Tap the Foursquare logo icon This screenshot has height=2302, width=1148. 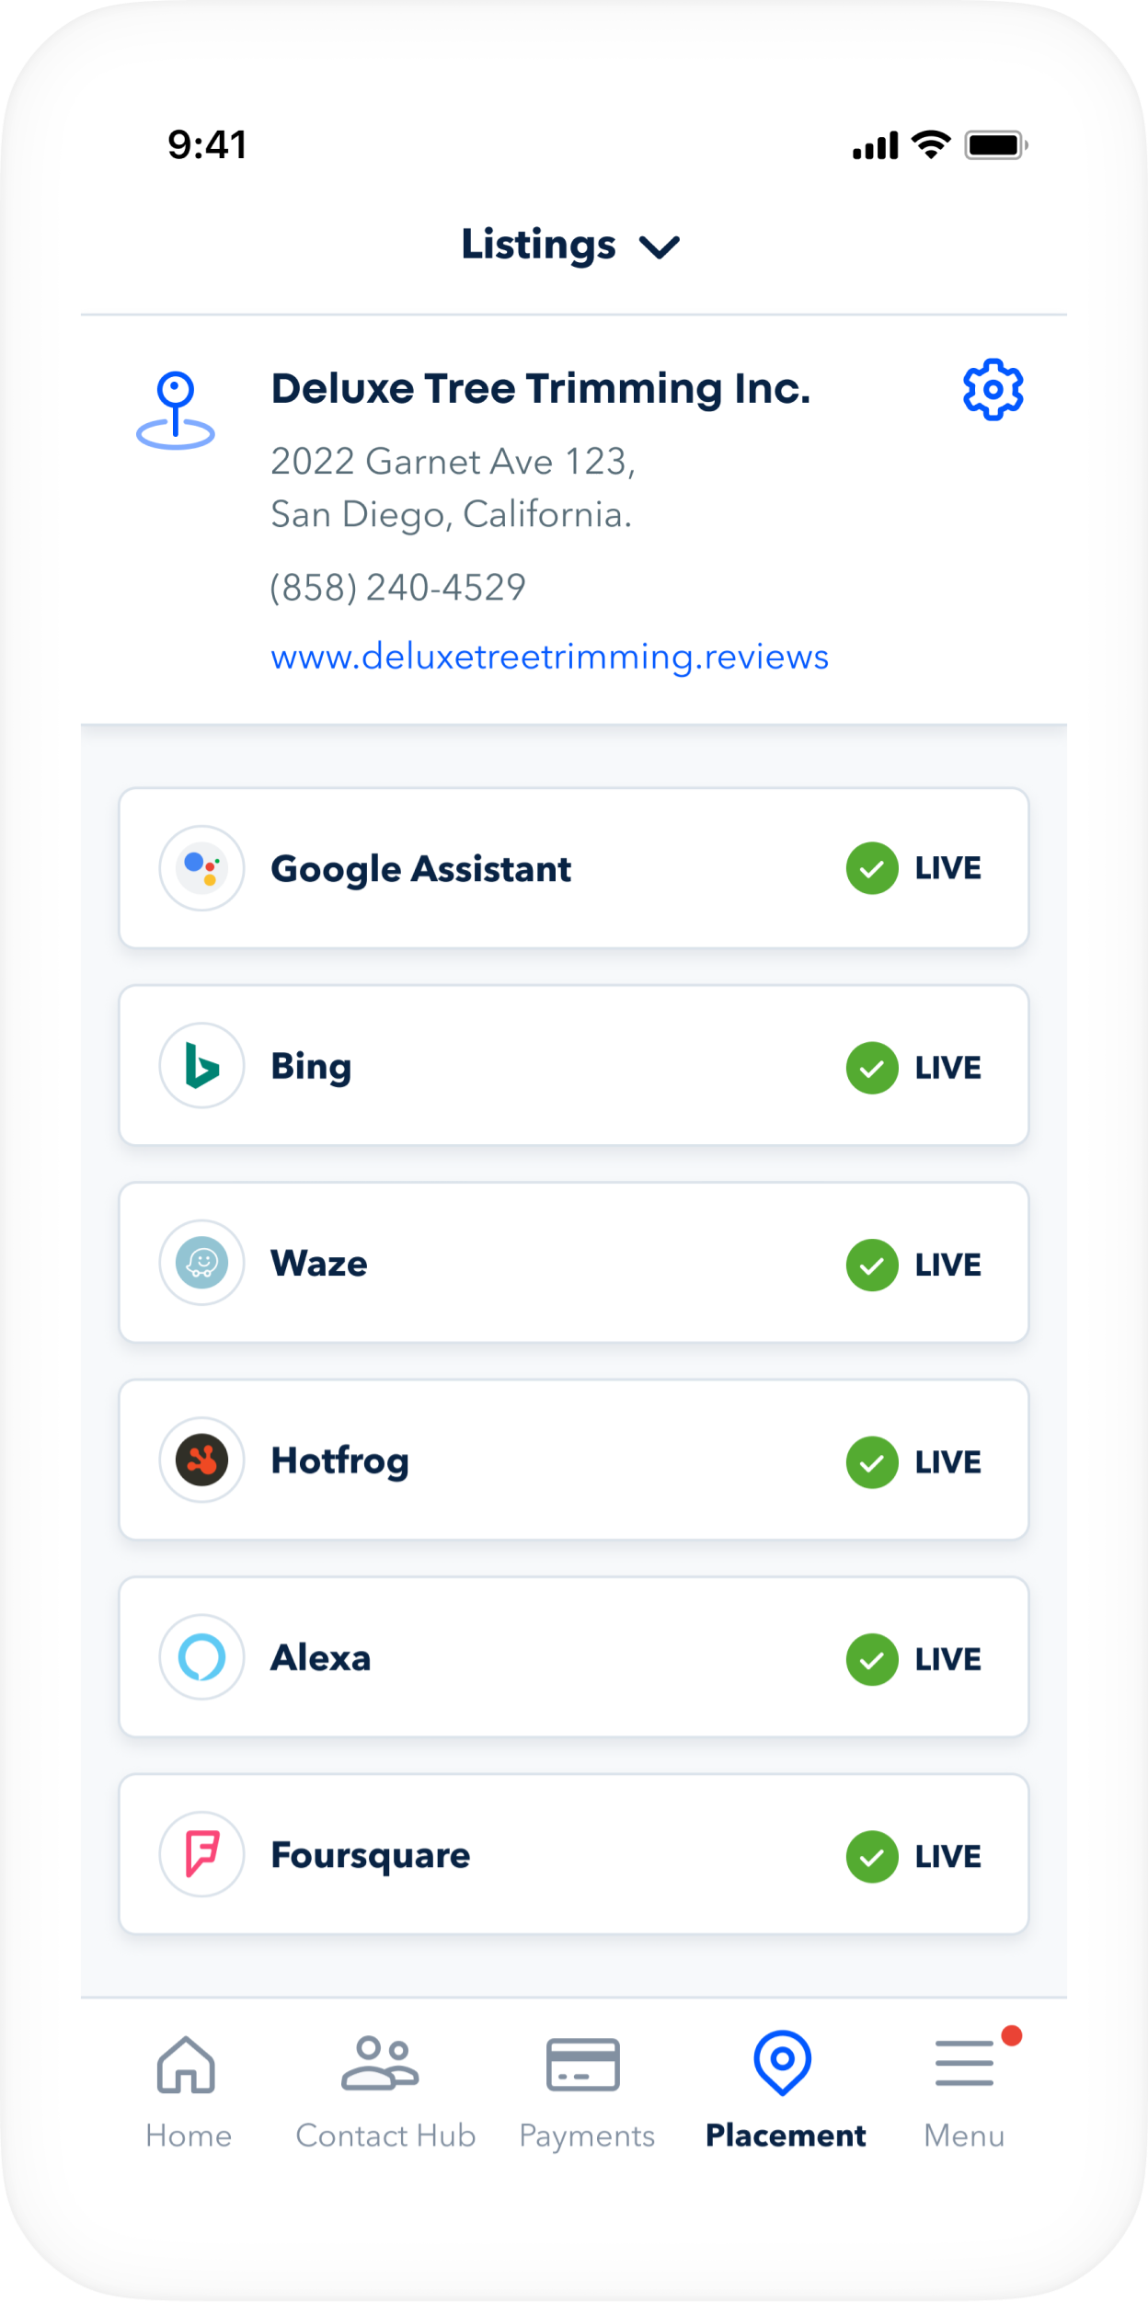pyautogui.click(x=201, y=1854)
